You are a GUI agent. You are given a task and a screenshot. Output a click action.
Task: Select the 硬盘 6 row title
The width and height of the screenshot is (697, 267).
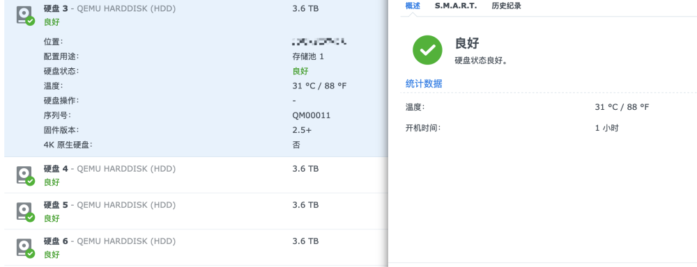click(109, 241)
